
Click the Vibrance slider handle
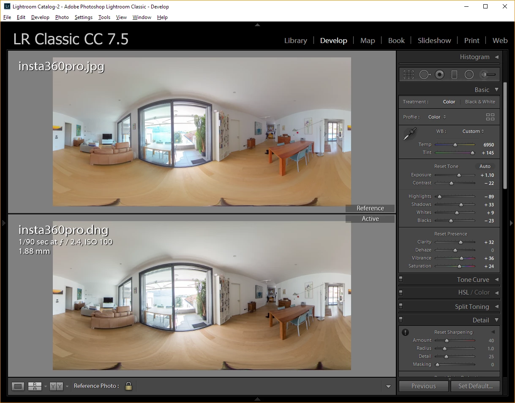tap(461, 258)
